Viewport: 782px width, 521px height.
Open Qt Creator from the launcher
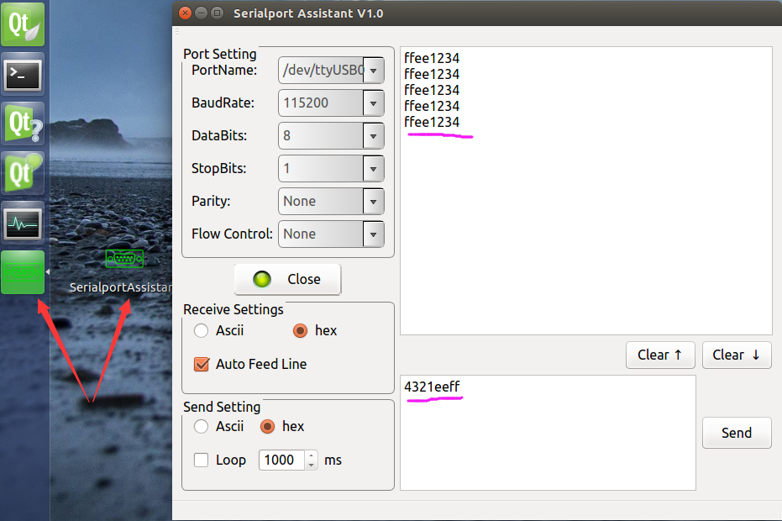pos(23,24)
